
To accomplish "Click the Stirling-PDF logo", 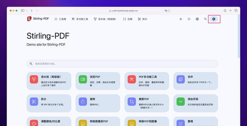I will [x=38, y=19].
